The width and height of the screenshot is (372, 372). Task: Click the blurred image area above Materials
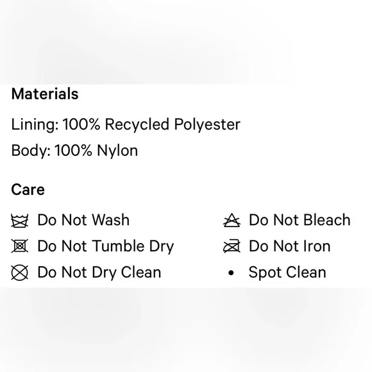pos(186,42)
